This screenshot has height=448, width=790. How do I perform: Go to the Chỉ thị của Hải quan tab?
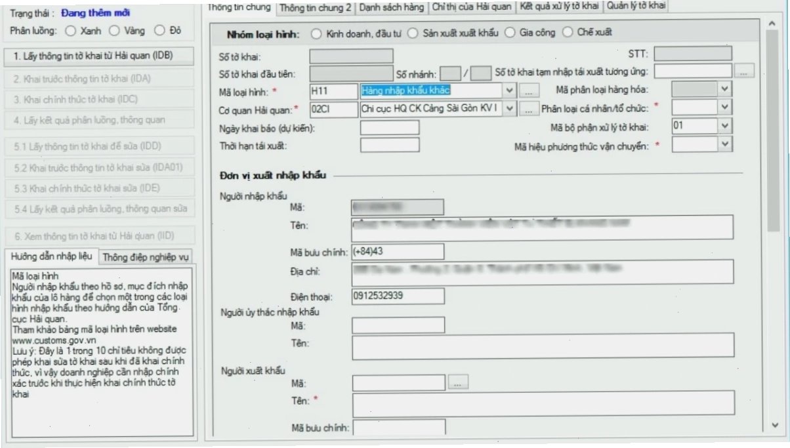471,7
